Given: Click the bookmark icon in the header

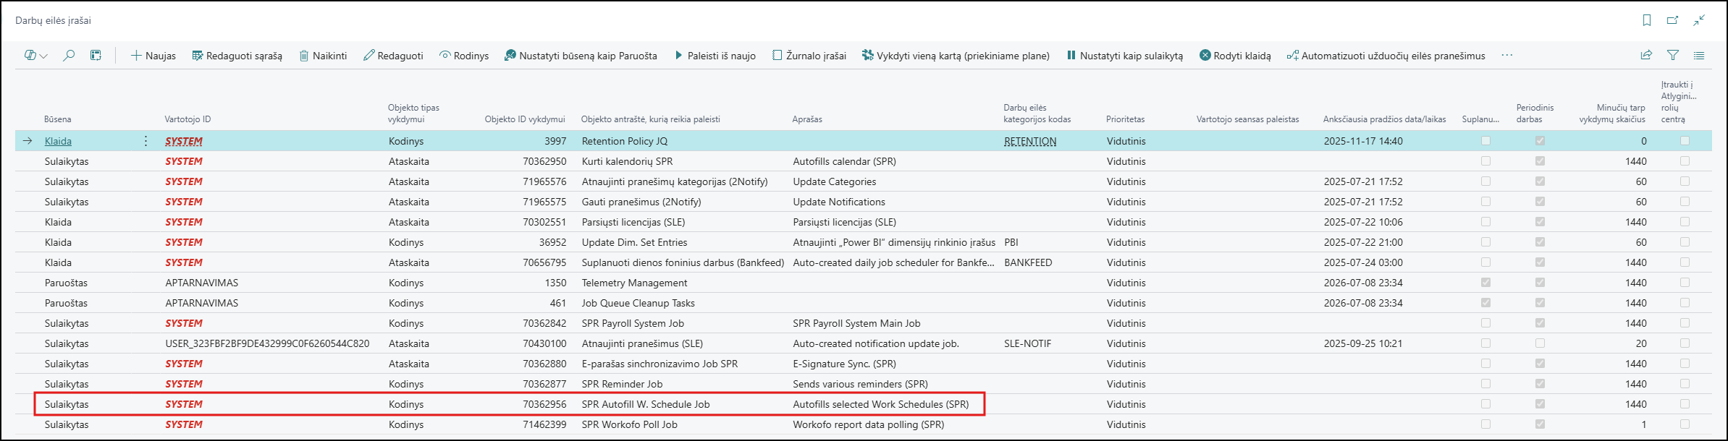Looking at the screenshot, I should [x=1647, y=20].
